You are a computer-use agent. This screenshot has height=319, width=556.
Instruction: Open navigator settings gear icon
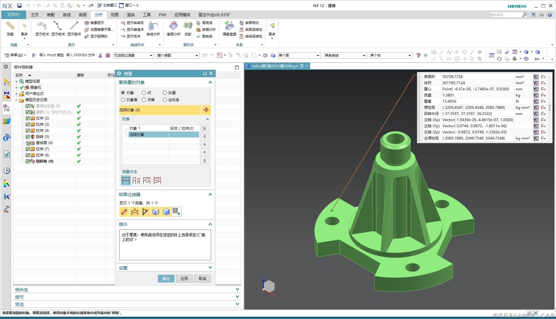point(6,67)
